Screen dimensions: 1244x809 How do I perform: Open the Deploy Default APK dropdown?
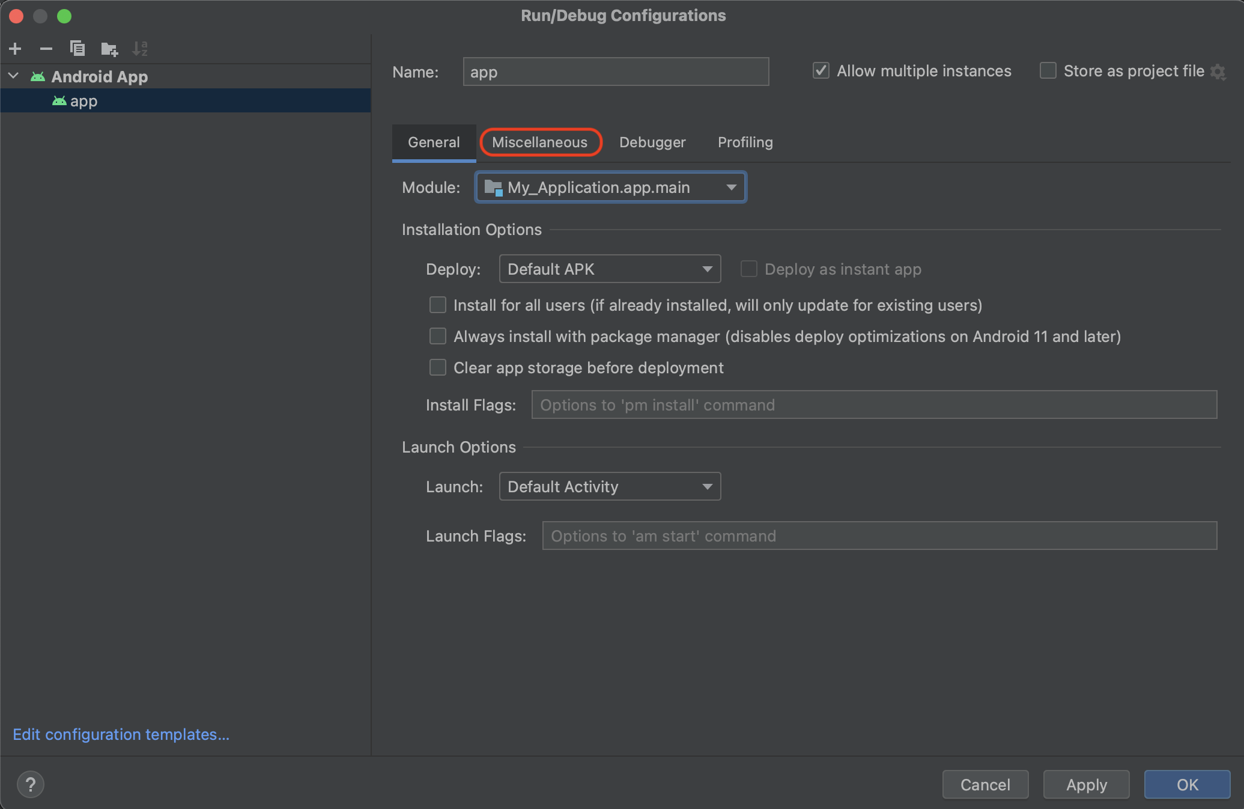(x=610, y=269)
